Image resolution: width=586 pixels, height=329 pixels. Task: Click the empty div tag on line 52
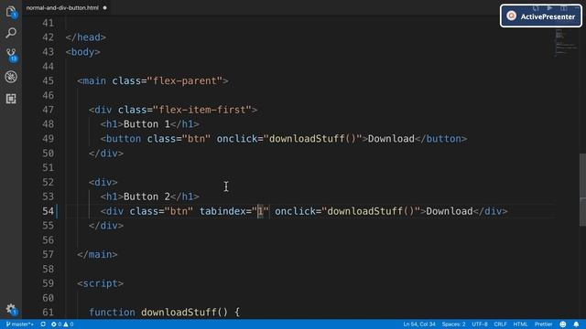click(x=103, y=183)
